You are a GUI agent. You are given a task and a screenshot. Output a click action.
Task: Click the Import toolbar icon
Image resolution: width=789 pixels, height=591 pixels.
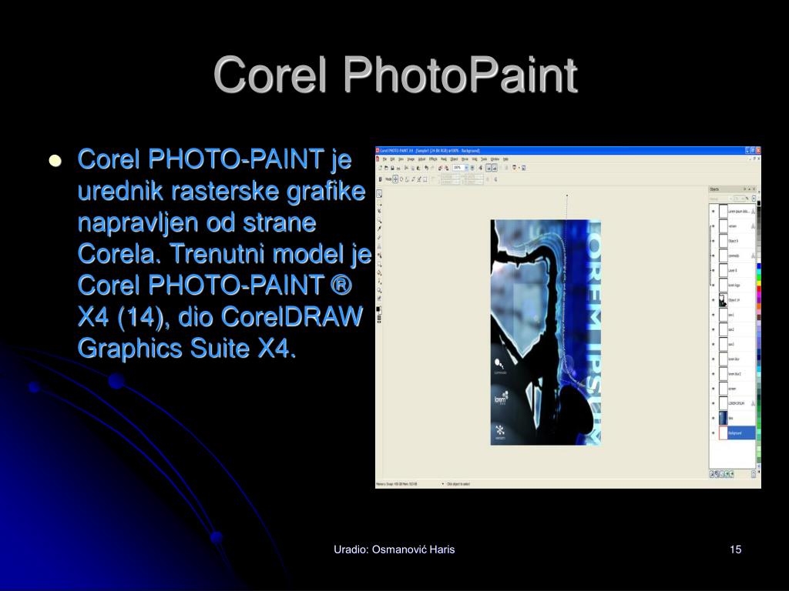[440, 168]
